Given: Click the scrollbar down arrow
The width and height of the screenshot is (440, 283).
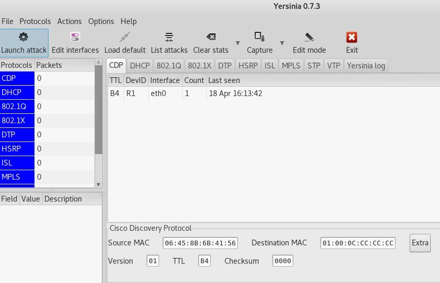Looking at the screenshot, I should tap(99, 185).
